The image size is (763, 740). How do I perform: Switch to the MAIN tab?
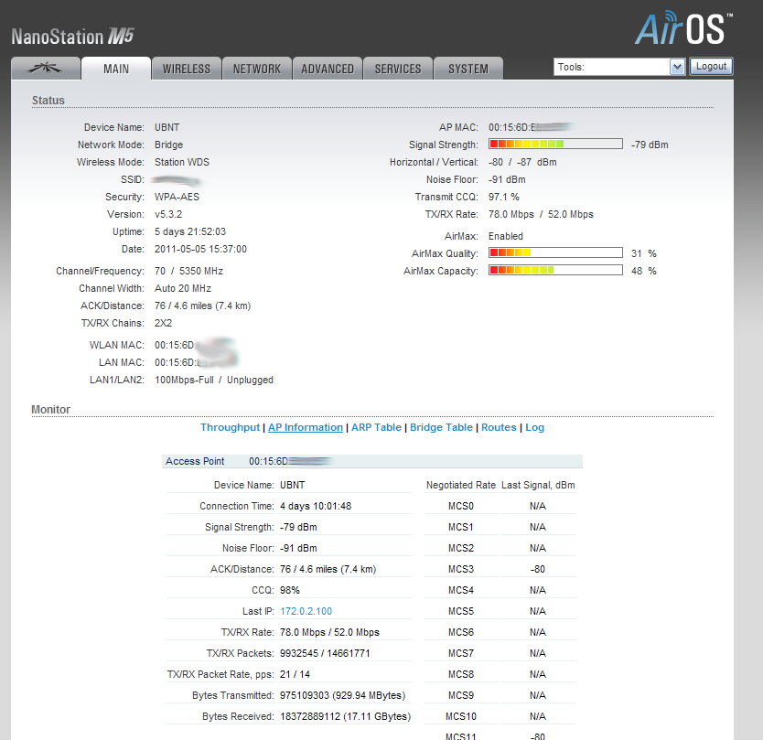(x=116, y=69)
